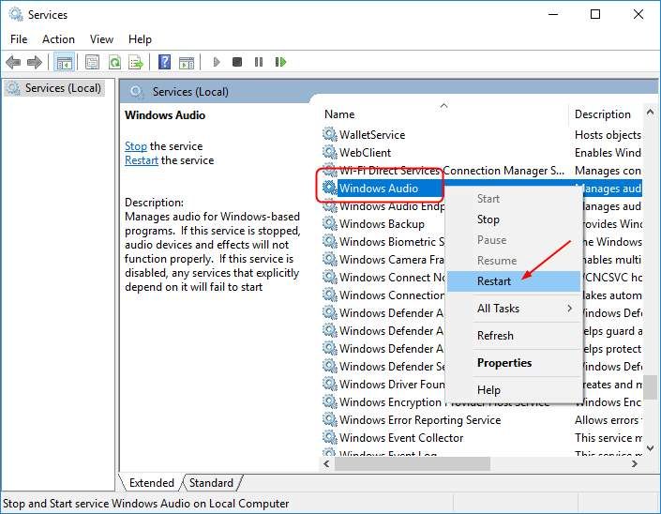Image resolution: width=661 pixels, height=514 pixels.
Task: Open the File menu
Action: point(19,39)
